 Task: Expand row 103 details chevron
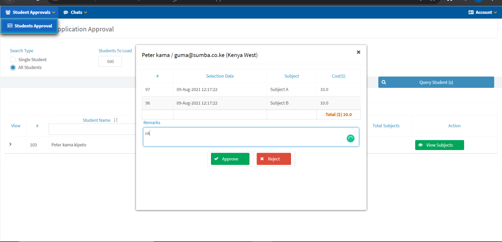coord(10,144)
